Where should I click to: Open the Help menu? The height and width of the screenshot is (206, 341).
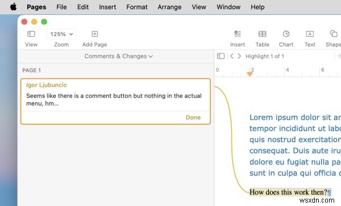257,7
